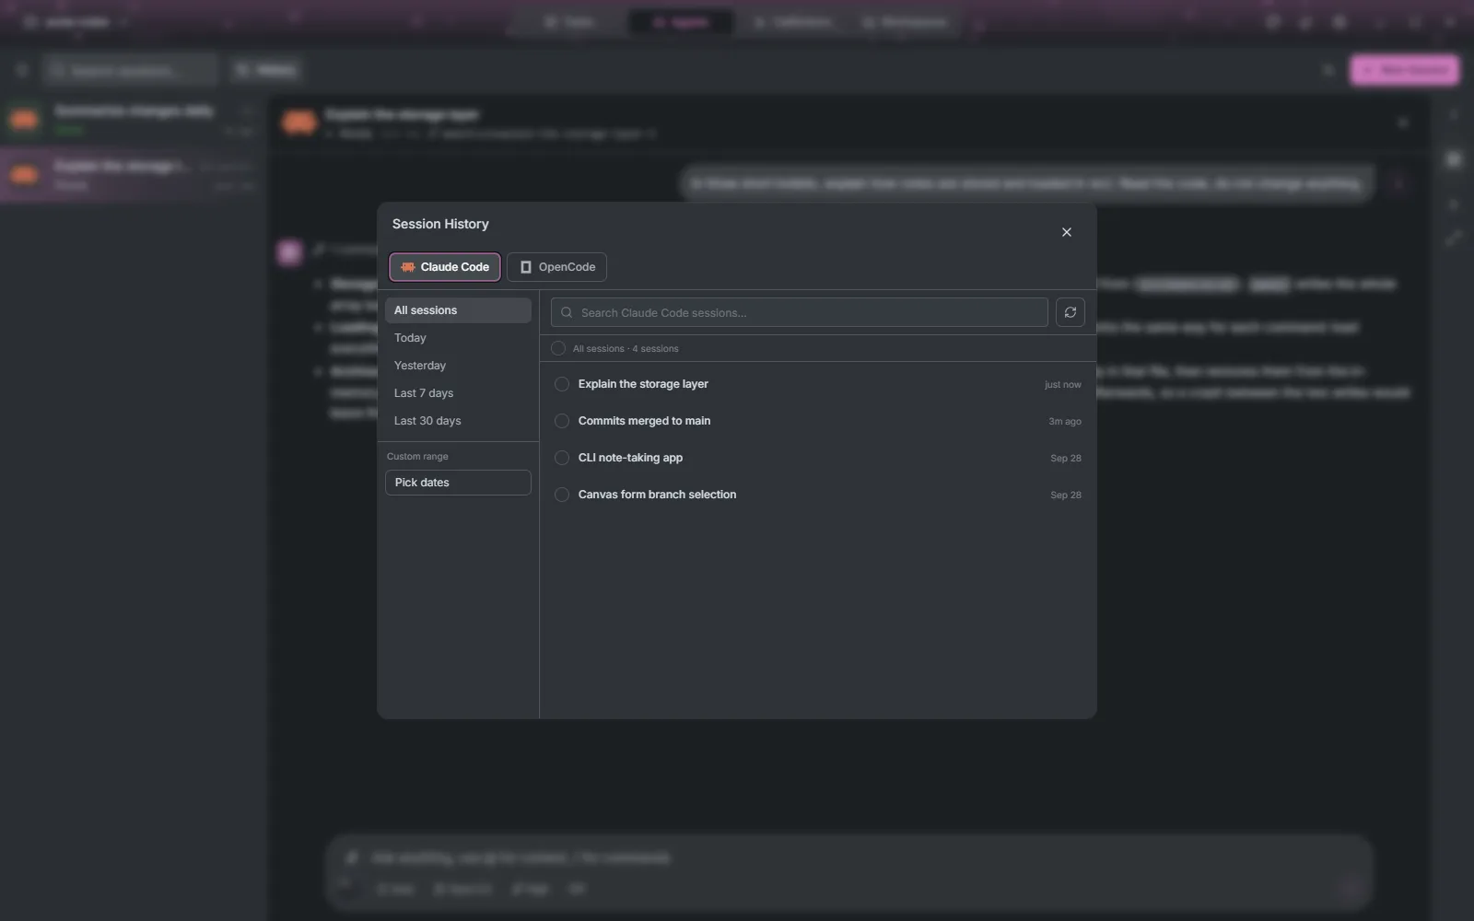Filter sessions to Yesterday
Image resolution: width=1474 pixels, height=921 pixels.
(458, 366)
